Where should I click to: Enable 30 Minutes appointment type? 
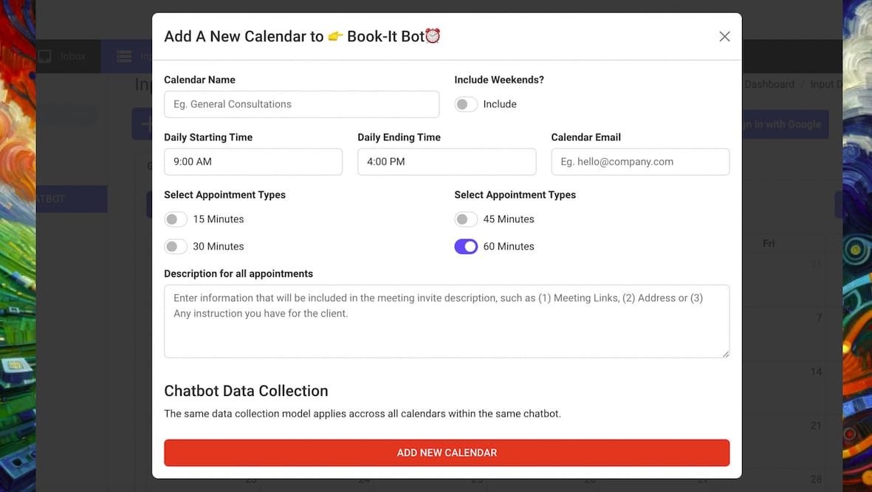176,247
